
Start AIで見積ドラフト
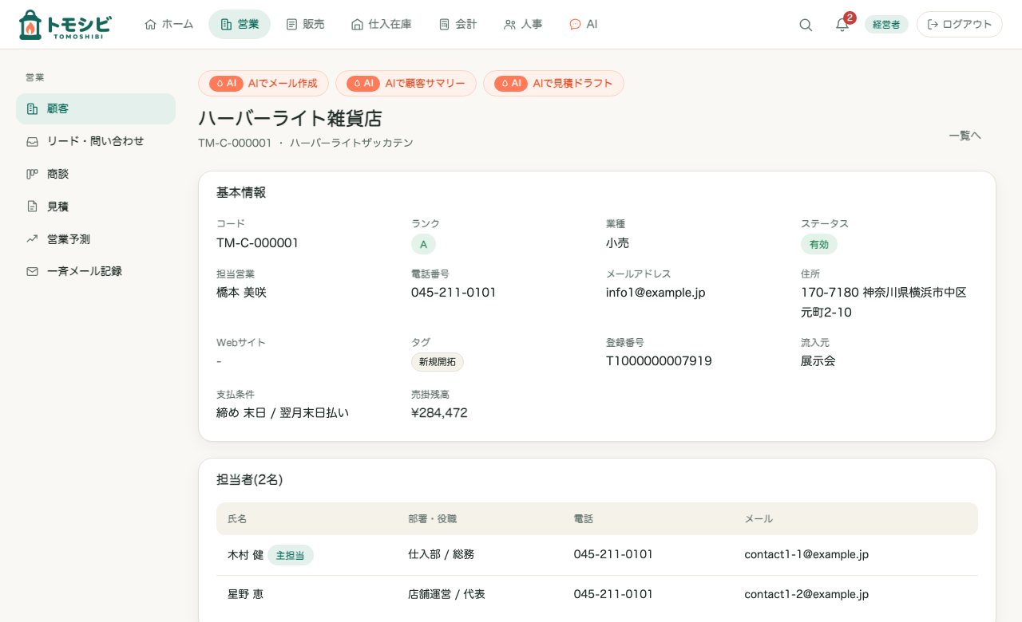click(553, 83)
